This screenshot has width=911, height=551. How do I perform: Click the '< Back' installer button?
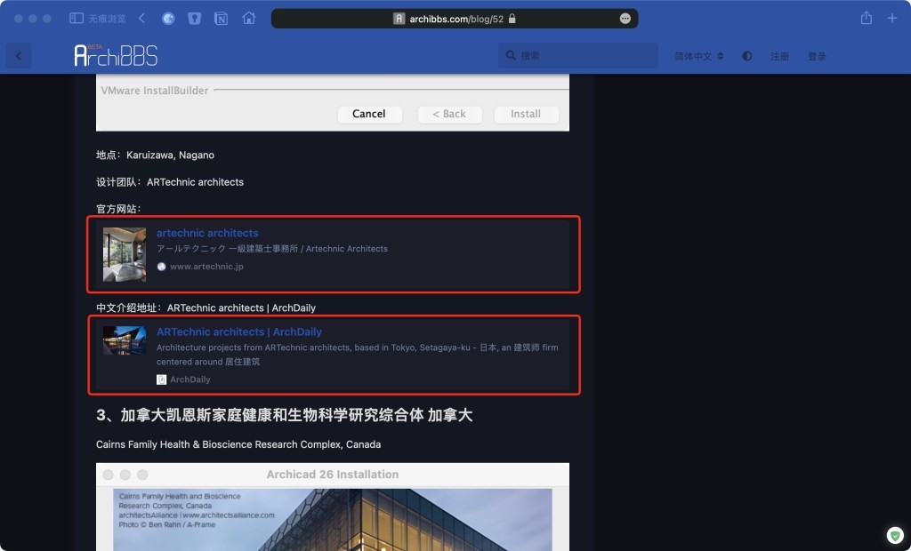[x=449, y=114]
